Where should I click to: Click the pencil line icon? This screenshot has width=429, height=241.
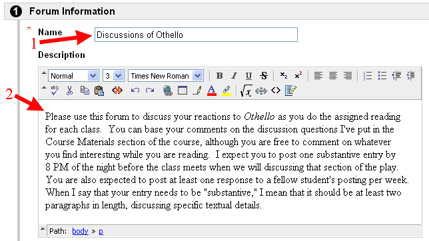(x=197, y=91)
